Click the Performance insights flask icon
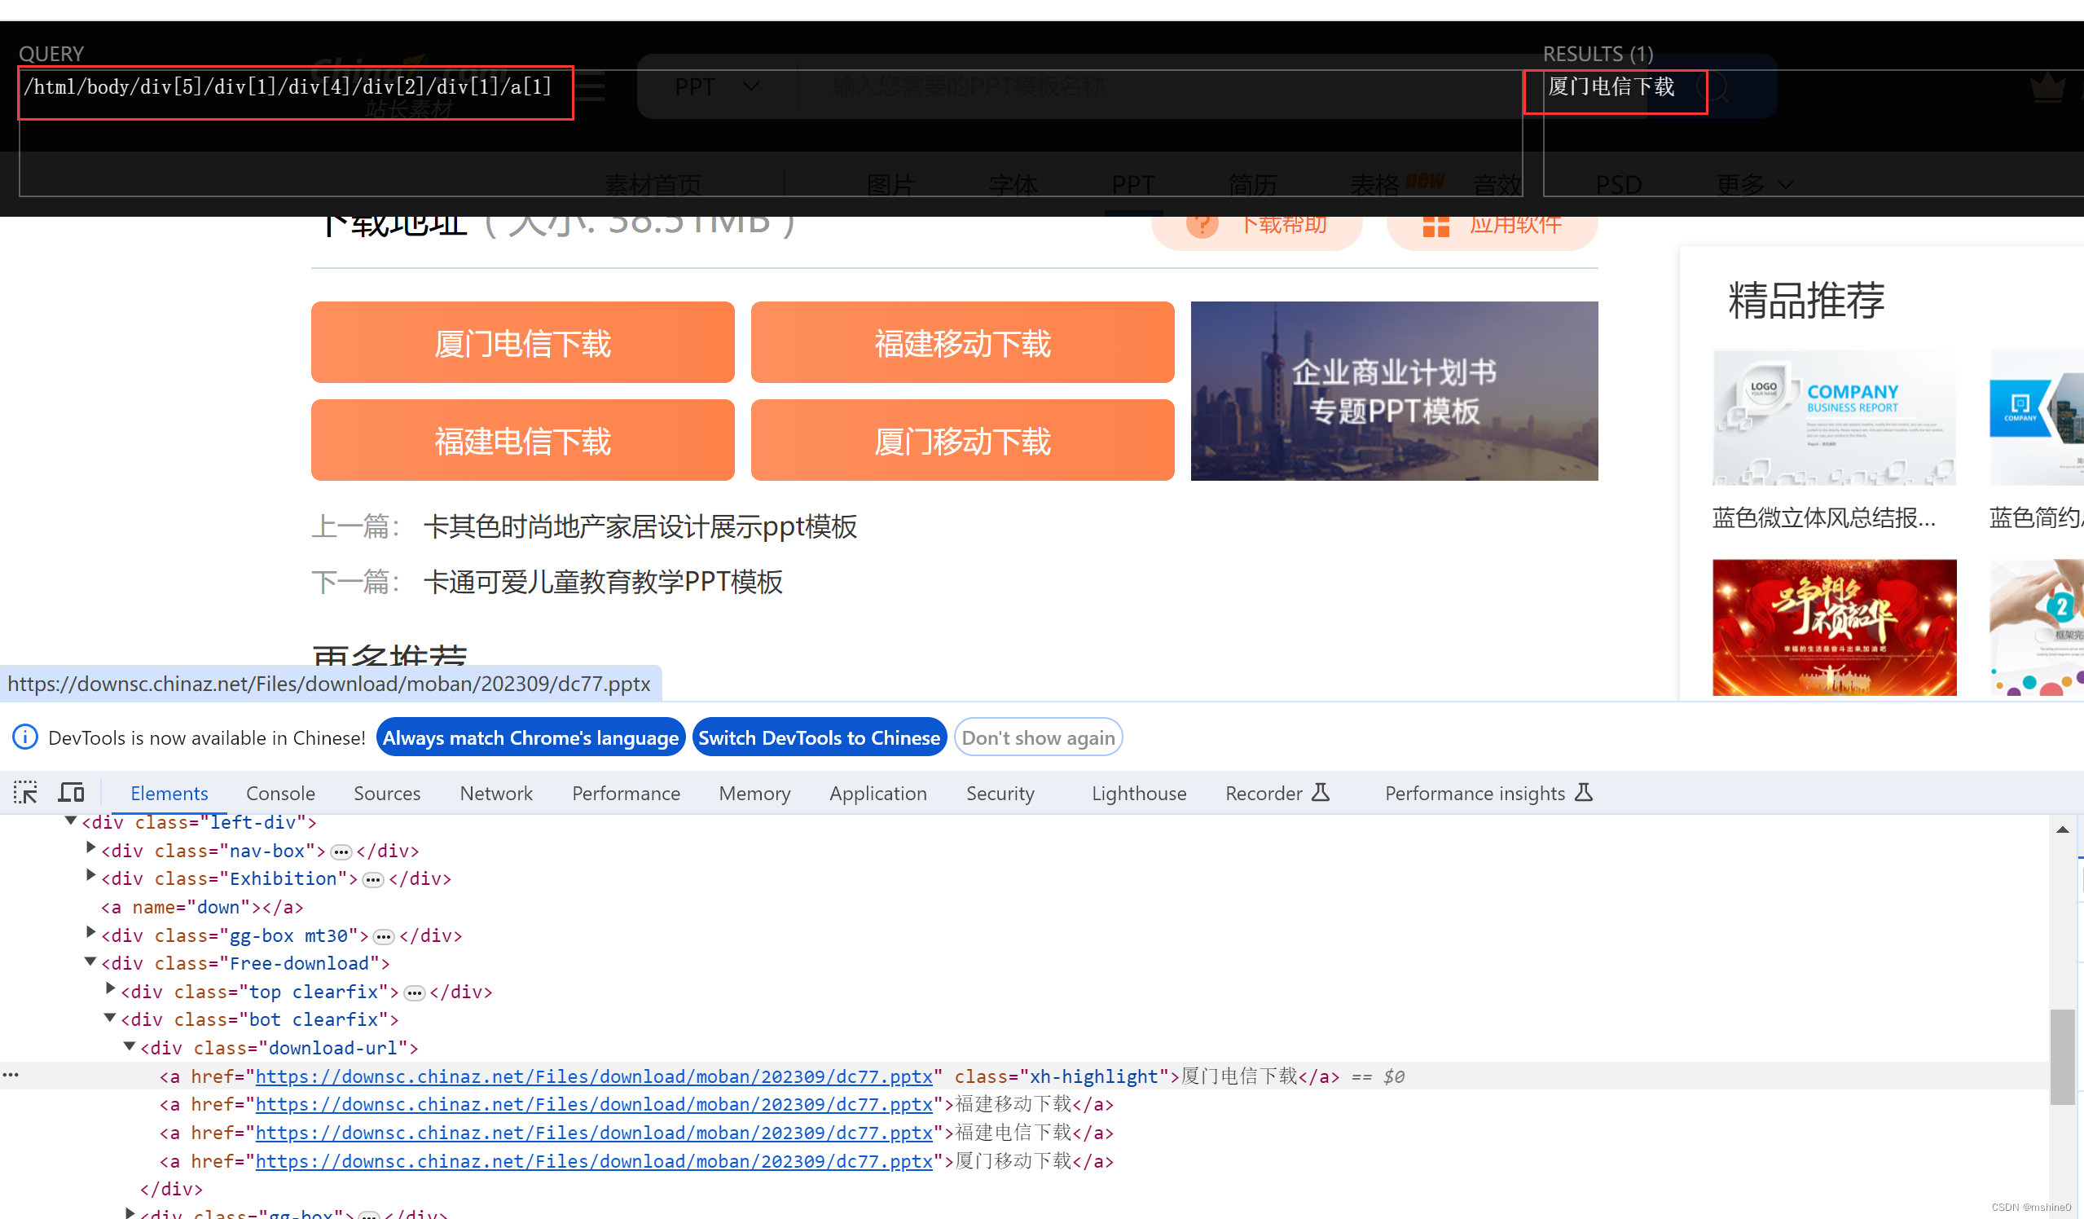The image size is (2084, 1219). pyautogui.click(x=1584, y=792)
